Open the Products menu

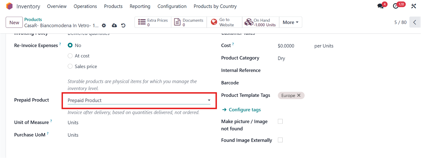[x=113, y=6]
